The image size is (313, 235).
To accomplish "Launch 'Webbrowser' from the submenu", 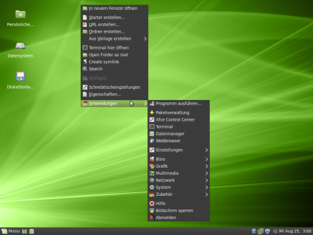I will (x=179, y=141).
